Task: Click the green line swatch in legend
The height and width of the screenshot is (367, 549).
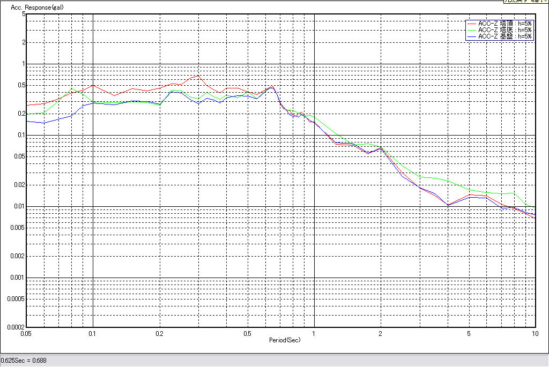Action: (471, 30)
